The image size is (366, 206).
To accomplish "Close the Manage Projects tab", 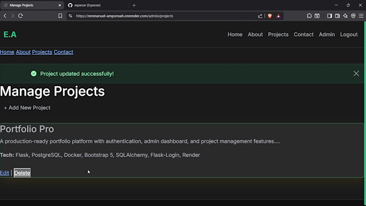I will click(x=60, y=5).
